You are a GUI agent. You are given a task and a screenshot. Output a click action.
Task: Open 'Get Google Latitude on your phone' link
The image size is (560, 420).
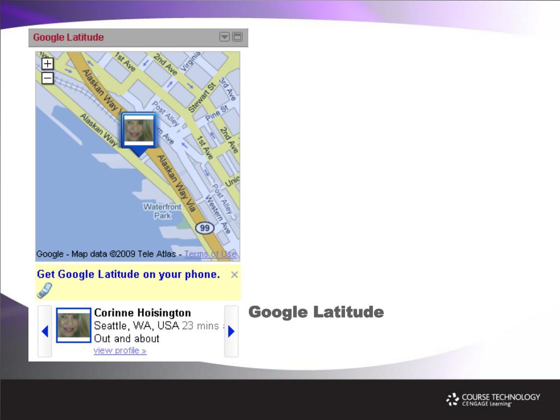pos(128,275)
